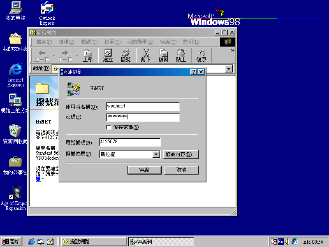The height and width of the screenshot is (247, 329).
Task: Click the En language indicator in tray
Action: pyautogui.click(x=280, y=242)
